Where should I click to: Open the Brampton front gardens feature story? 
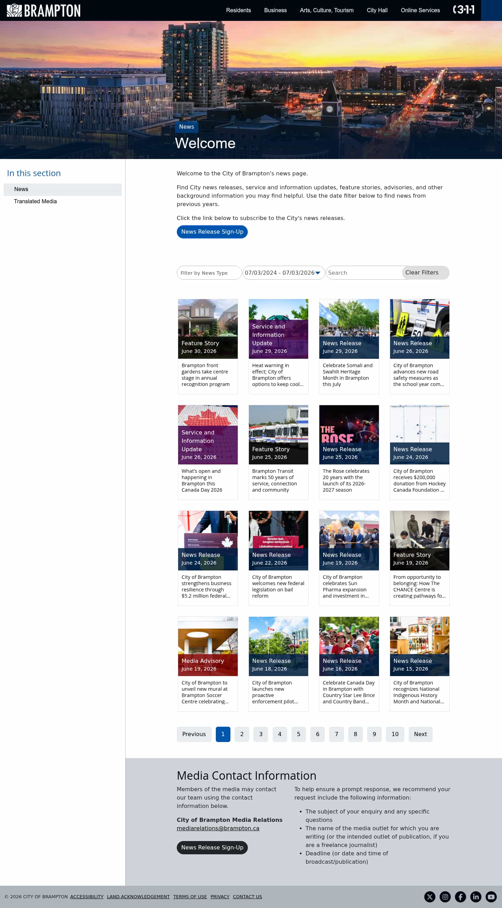[207, 347]
